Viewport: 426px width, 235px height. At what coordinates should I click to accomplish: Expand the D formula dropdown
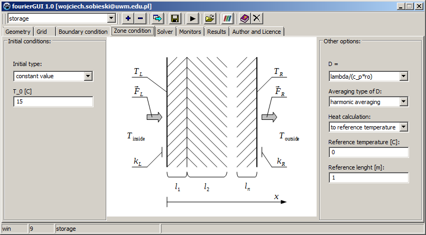click(x=403, y=77)
